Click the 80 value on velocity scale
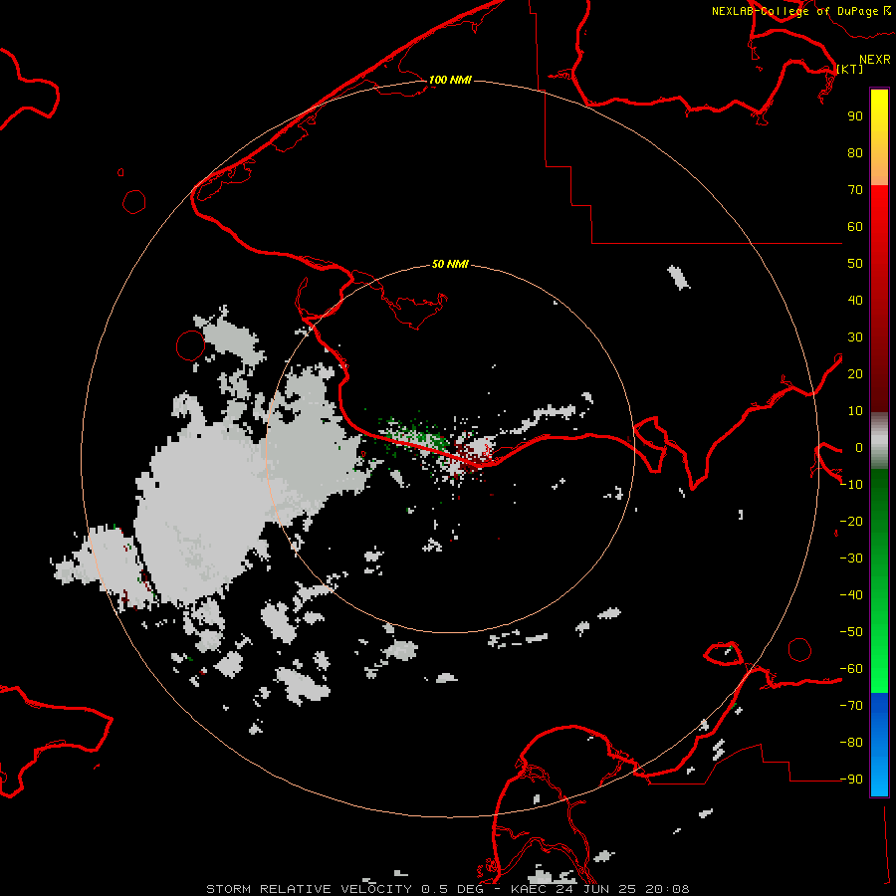 [x=855, y=153]
